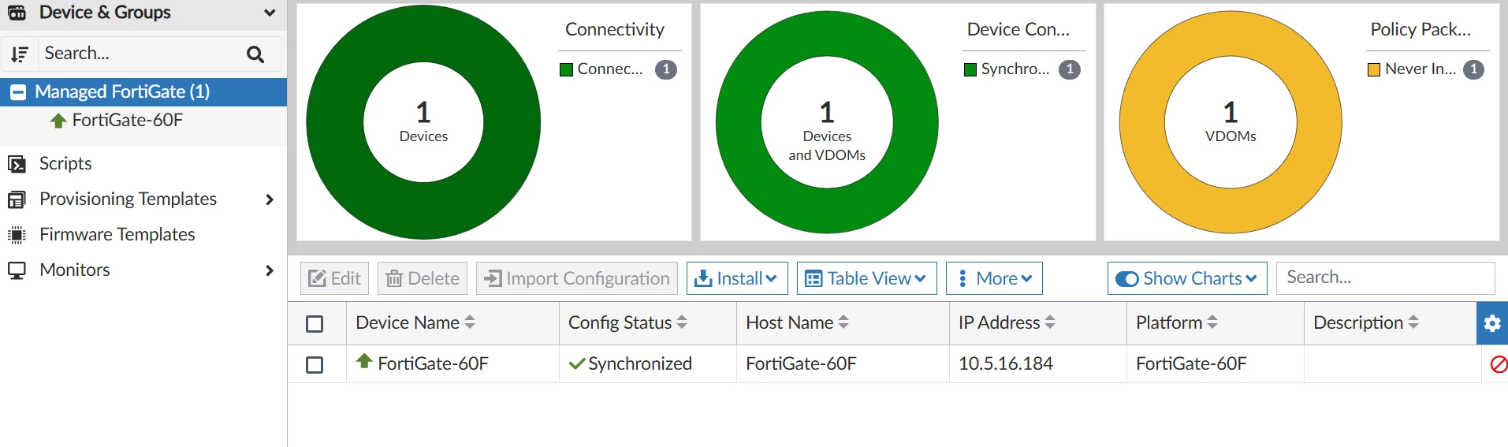Expand the Provisioning Templates chevron
This screenshot has height=447, width=1508.
[270, 199]
